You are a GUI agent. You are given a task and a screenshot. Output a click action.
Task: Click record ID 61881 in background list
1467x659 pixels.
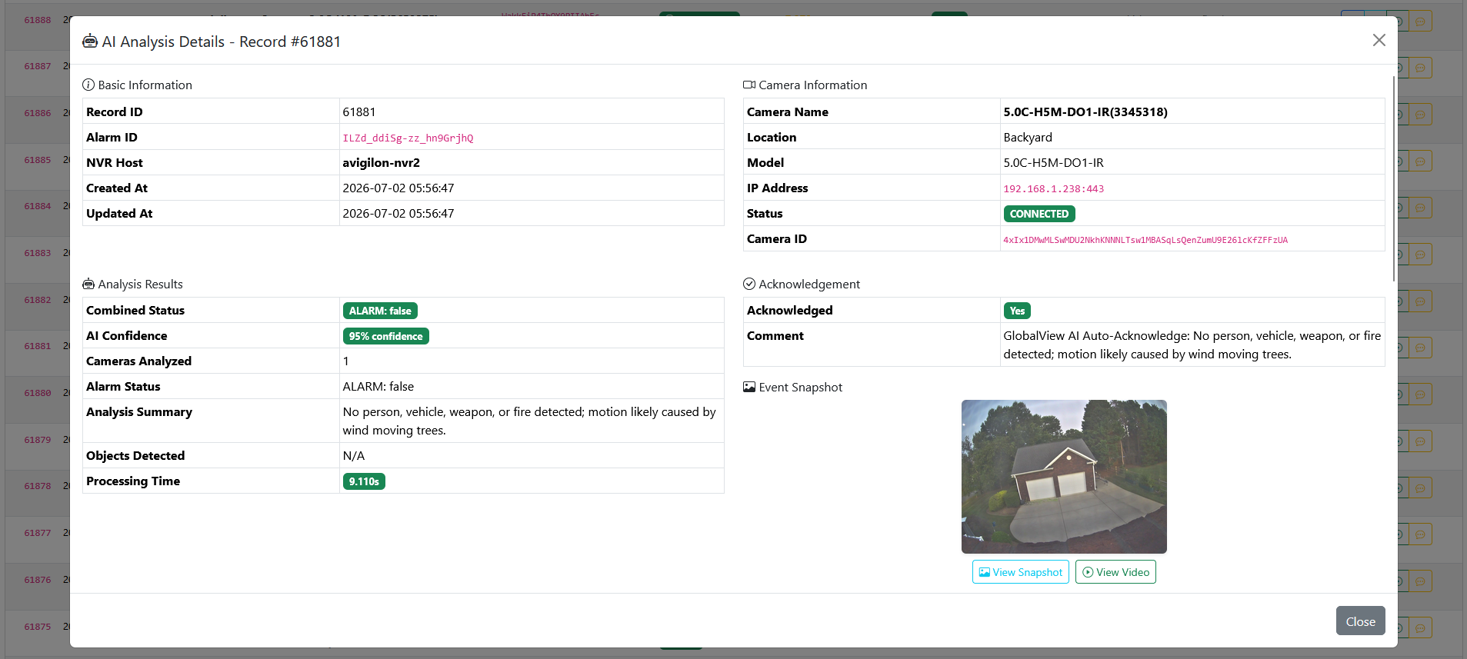[x=38, y=346]
